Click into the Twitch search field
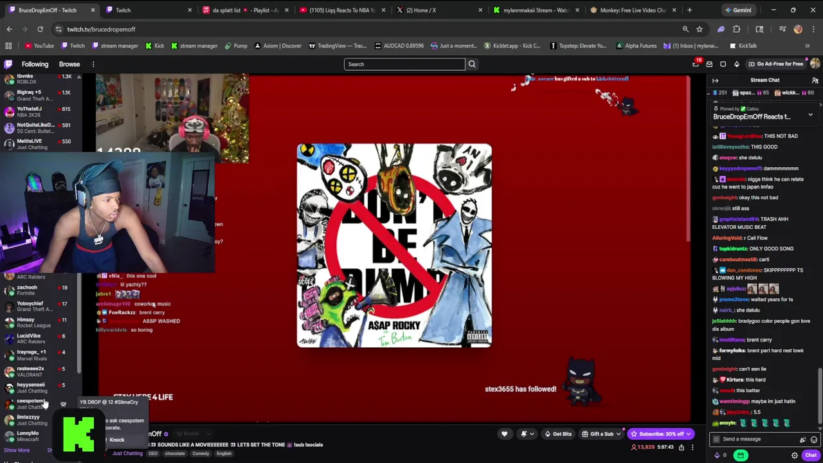The width and height of the screenshot is (823, 463). tap(404, 64)
